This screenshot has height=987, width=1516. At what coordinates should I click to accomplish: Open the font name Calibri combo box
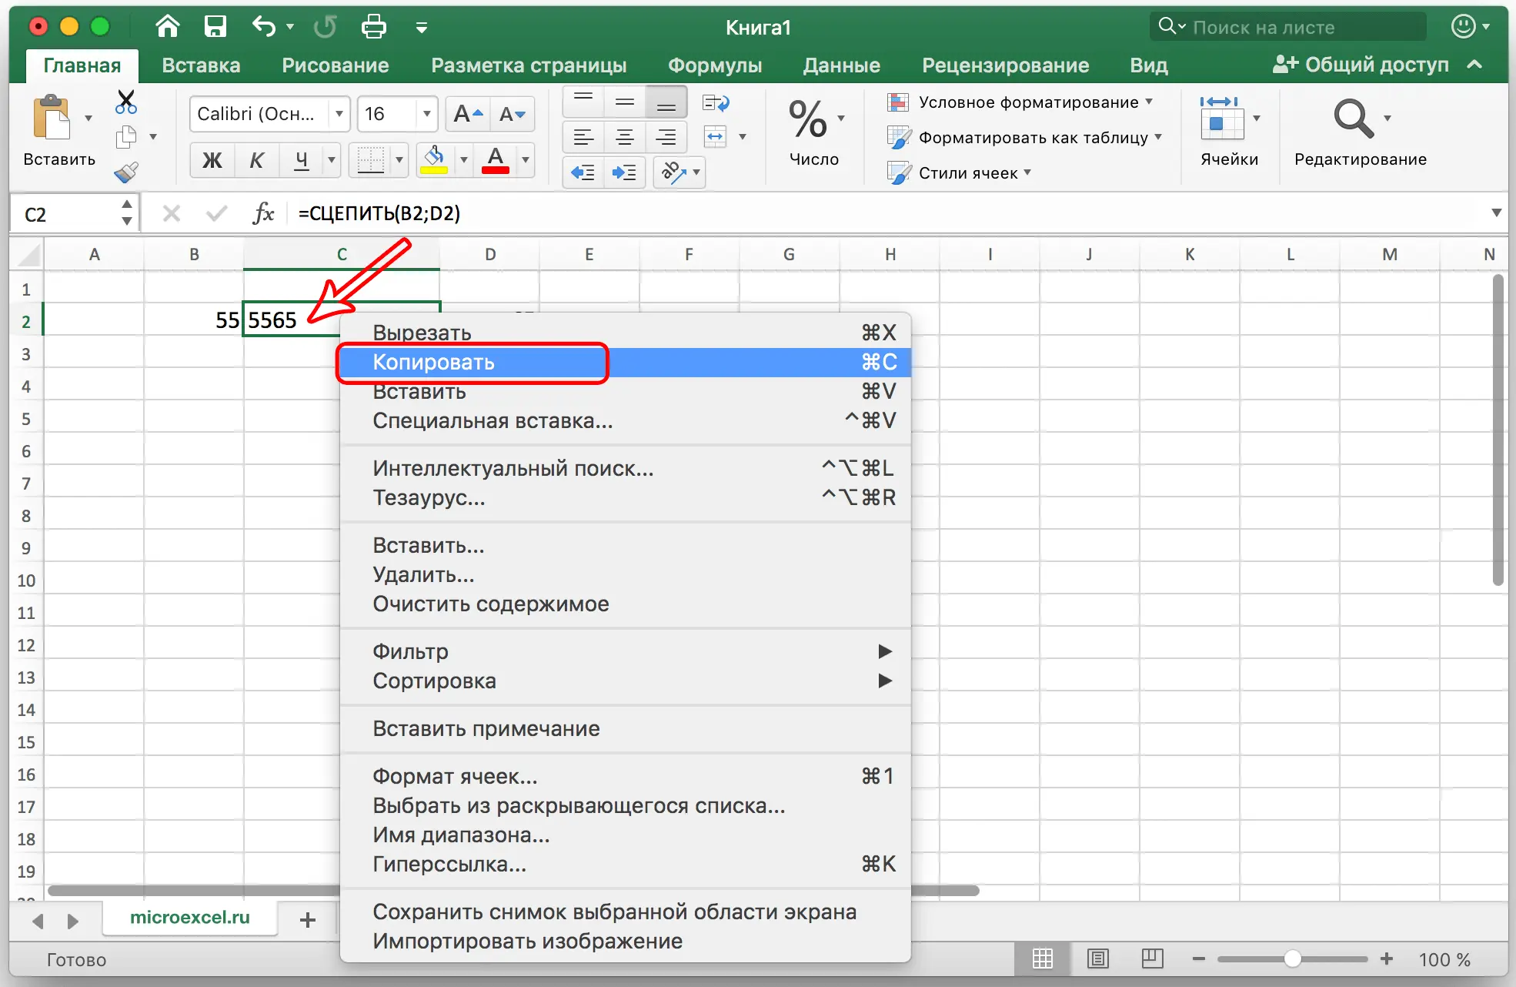[270, 114]
